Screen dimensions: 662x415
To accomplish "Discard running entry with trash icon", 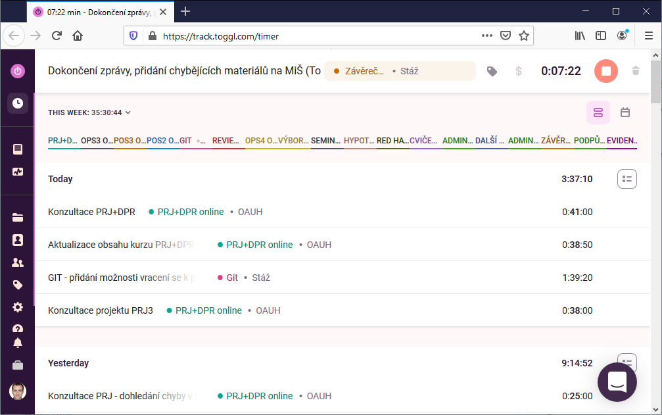I will click(x=635, y=70).
